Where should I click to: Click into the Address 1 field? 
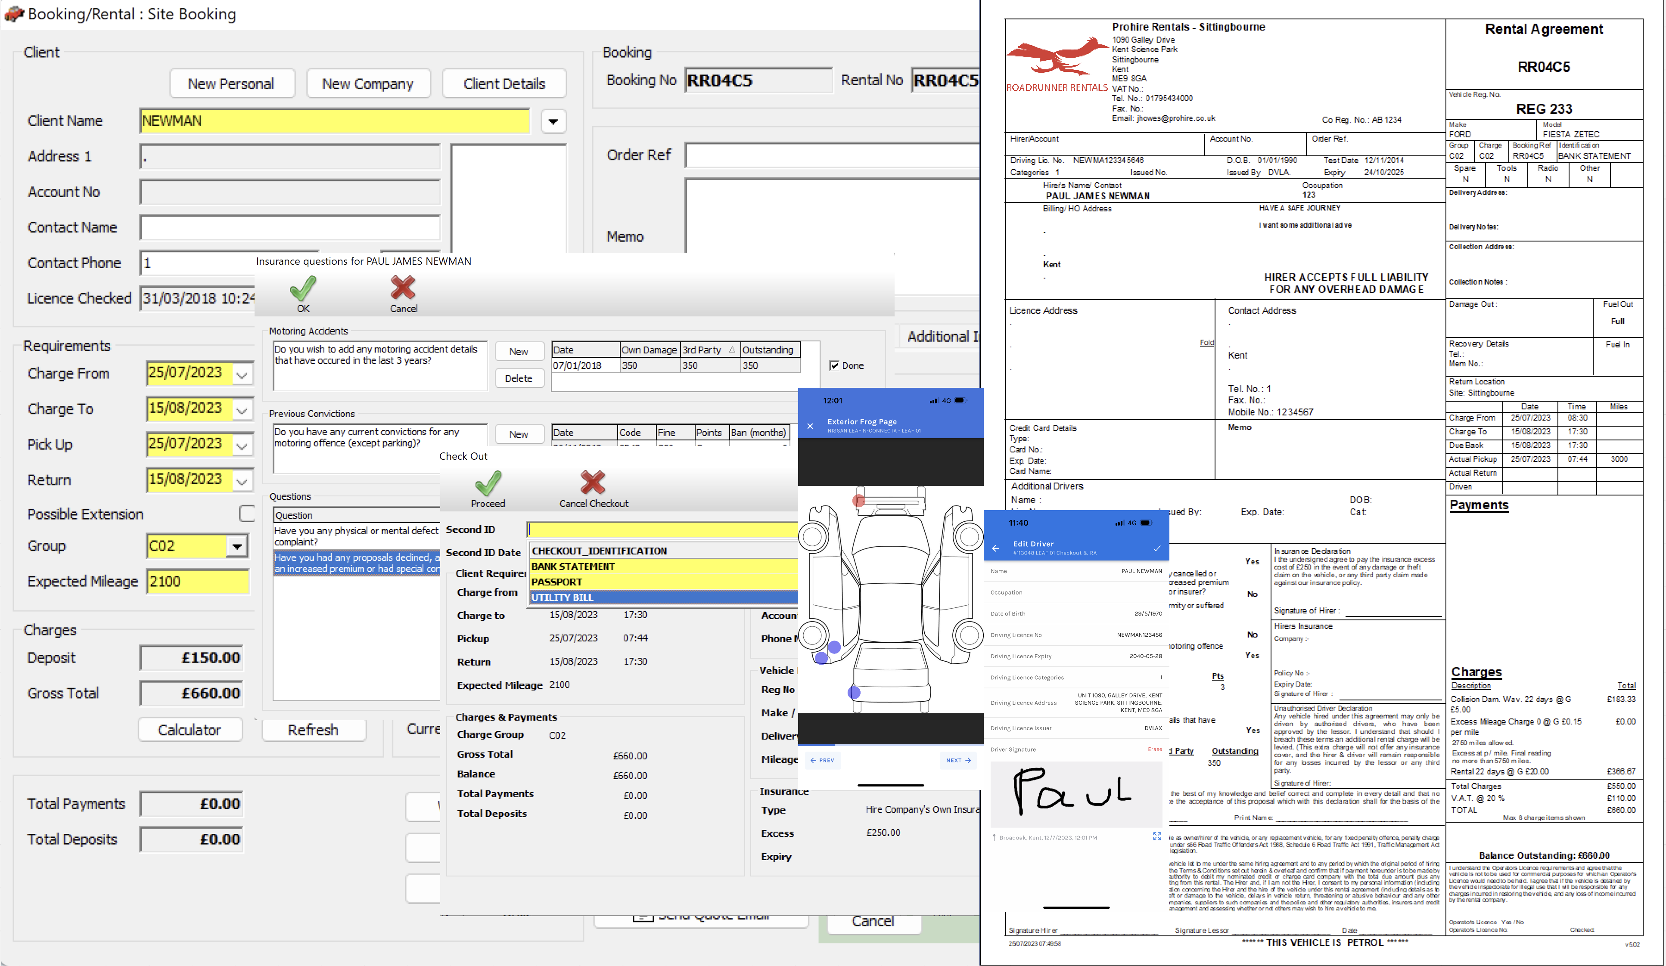point(289,157)
